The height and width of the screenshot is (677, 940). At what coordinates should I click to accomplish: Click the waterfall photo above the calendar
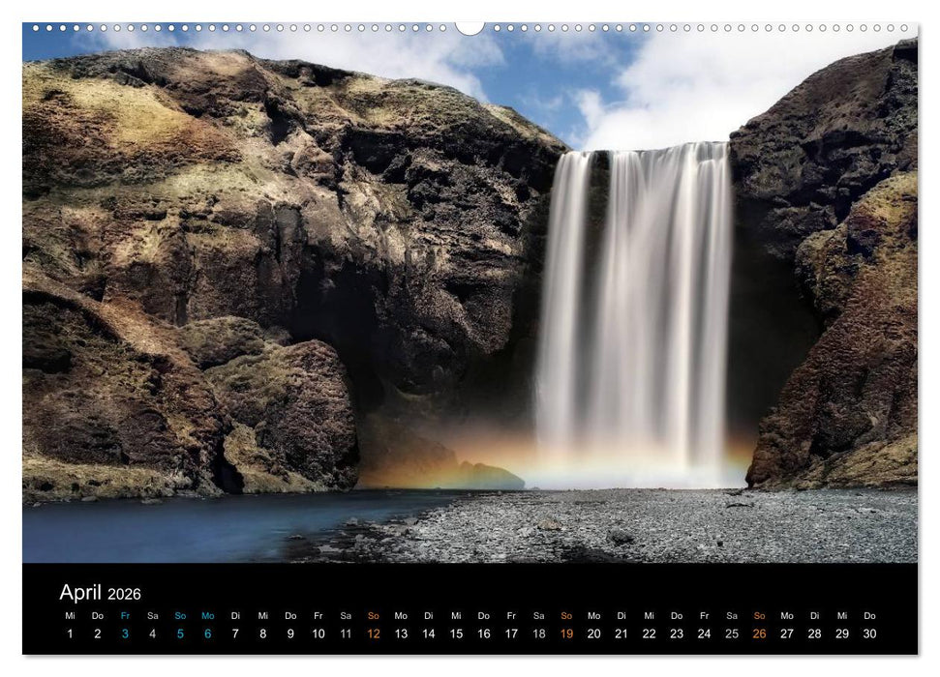[470, 290]
